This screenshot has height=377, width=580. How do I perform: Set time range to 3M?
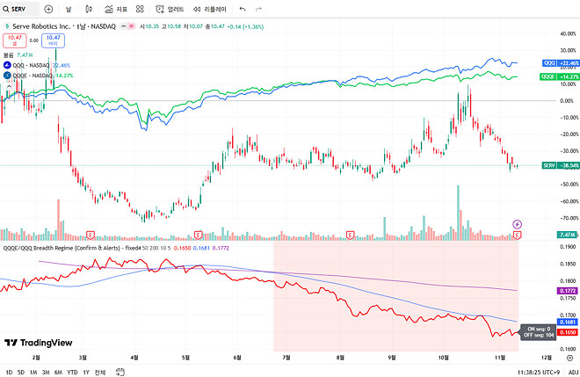[46, 373]
